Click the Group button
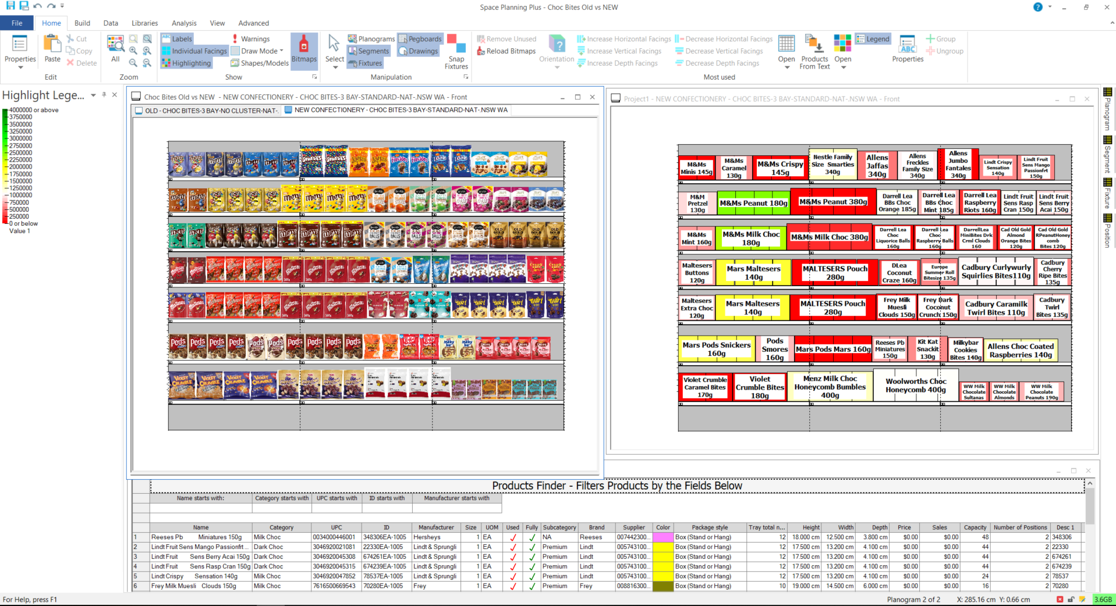Viewport: 1116px width, 606px height. tap(941, 39)
